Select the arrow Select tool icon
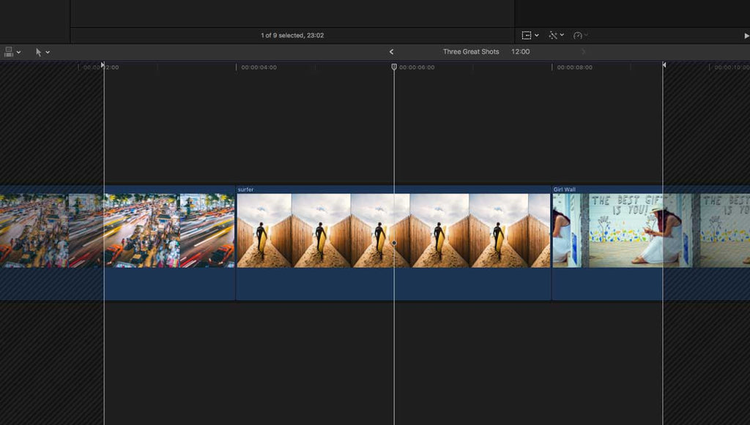The image size is (750, 425). [38, 52]
